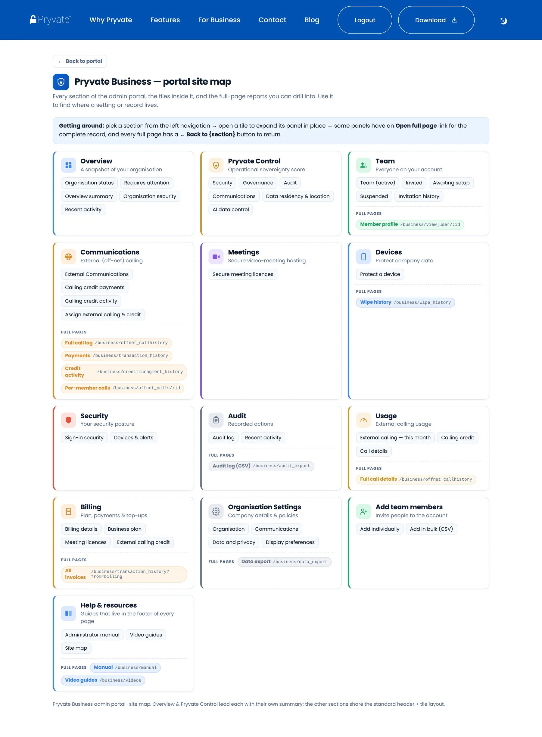The height and width of the screenshot is (737, 542).
Task: Open the Display preferences tile
Action: click(290, 542)
